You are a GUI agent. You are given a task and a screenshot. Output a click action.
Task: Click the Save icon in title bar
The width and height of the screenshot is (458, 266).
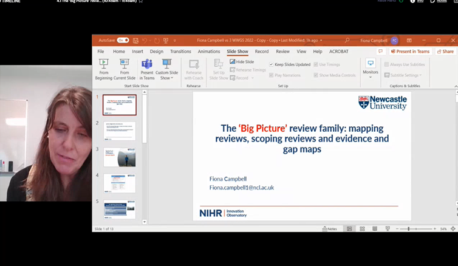pyautogui.click(x=135, y=41)
